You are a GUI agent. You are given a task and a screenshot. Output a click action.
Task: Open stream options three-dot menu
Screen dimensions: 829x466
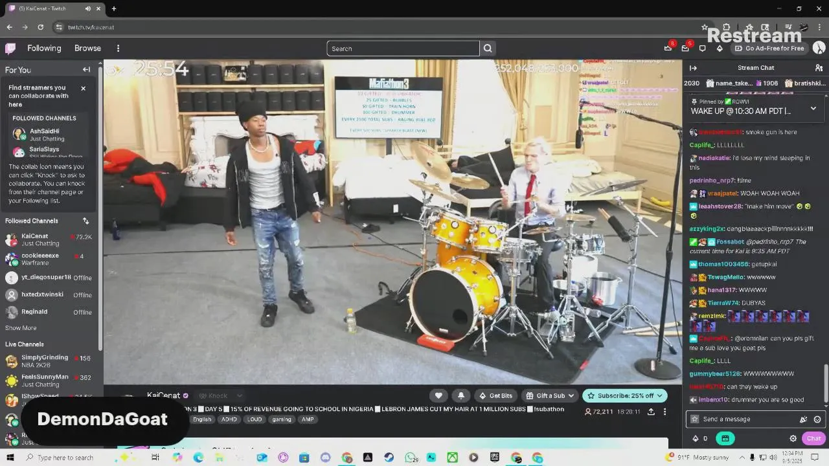click(x=664, y=412)
